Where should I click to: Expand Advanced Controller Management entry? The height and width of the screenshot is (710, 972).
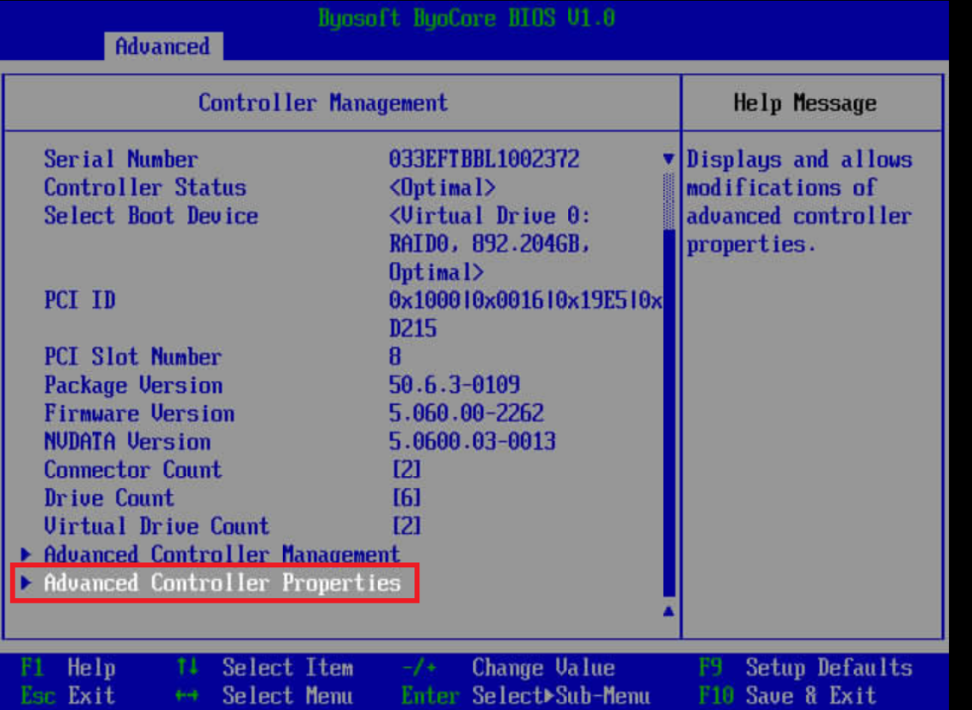pos(222,554)
